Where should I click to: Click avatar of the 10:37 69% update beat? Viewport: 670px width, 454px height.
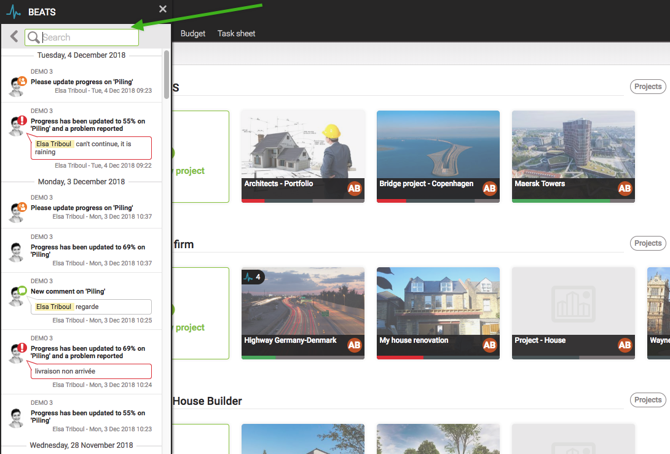pos(16,252)
